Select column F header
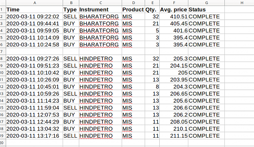Screen dimensions: 254x147 (x=174, y=3)
